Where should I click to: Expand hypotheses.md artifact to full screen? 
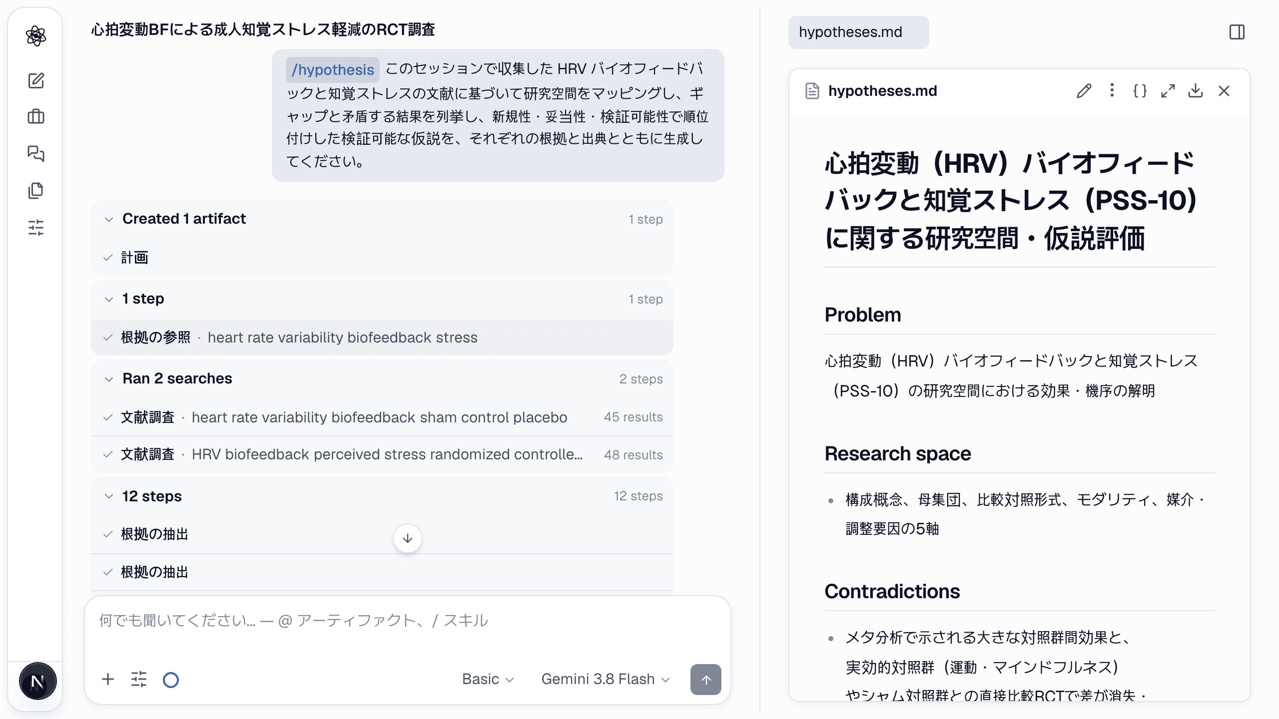(x=1168, y=91)
